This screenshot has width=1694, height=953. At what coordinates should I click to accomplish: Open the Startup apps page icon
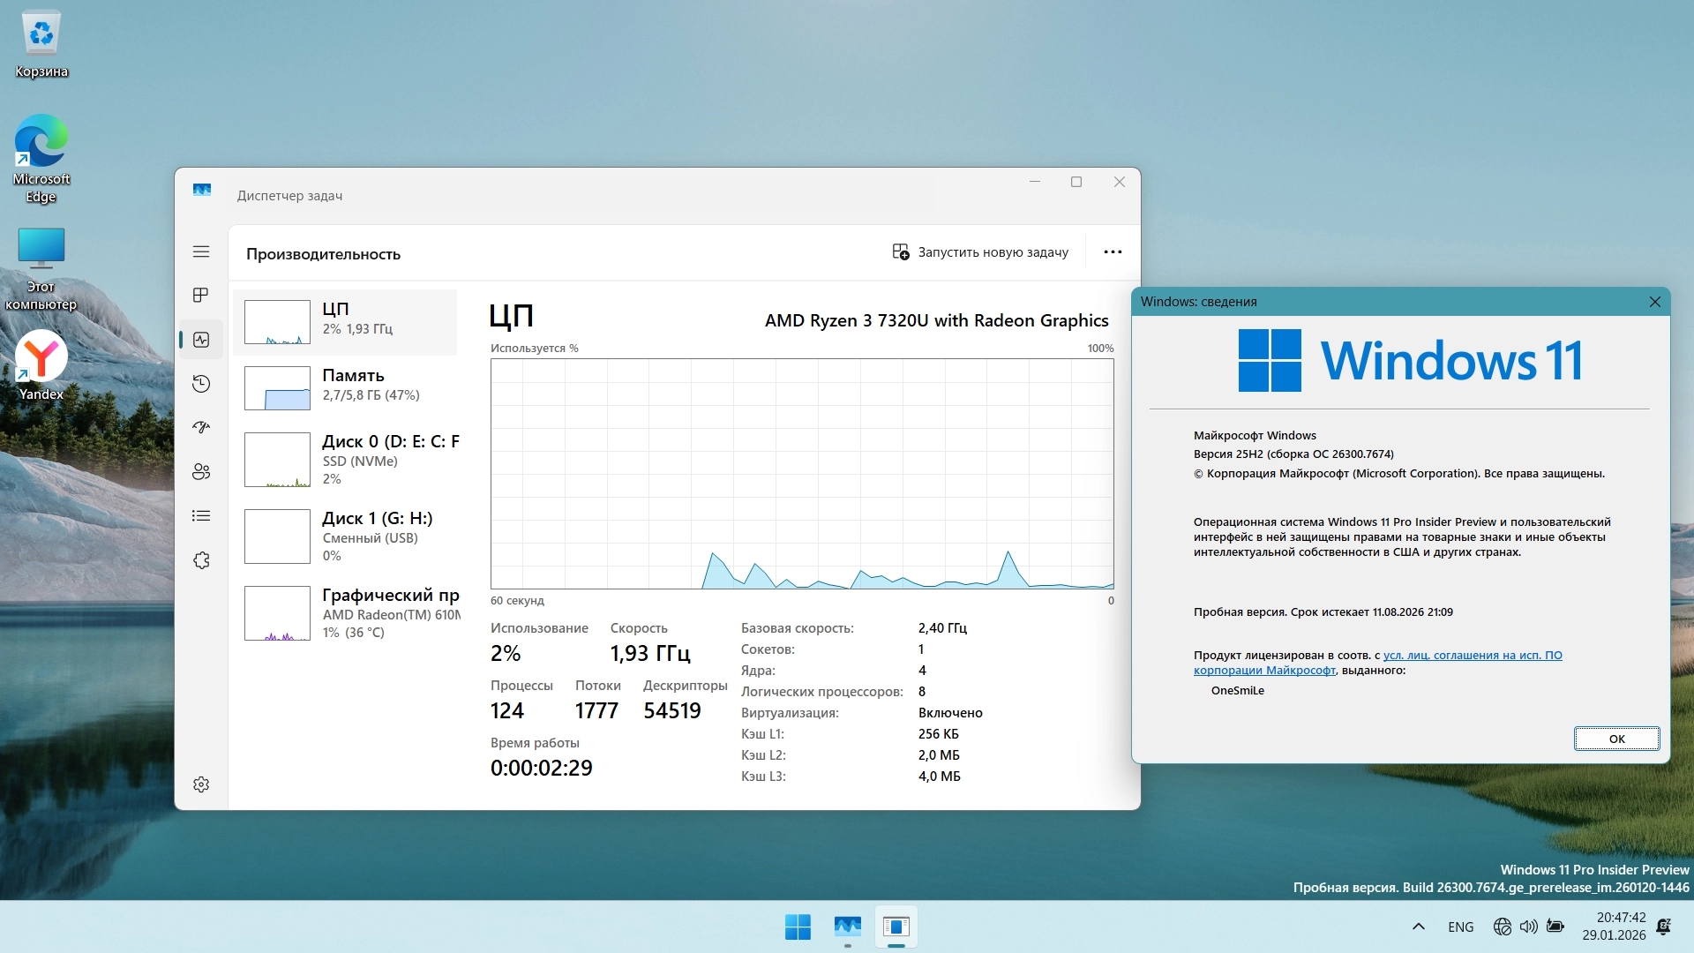[x=201, y=428]
